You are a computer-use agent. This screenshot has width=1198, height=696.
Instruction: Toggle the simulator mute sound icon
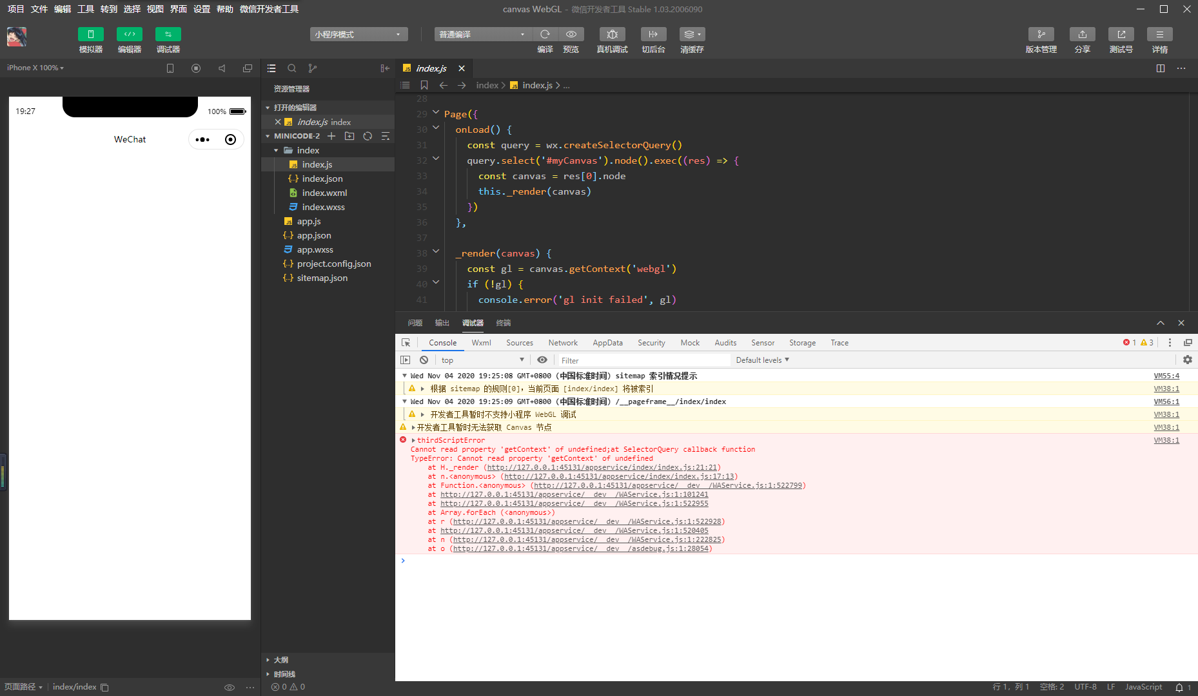[222, 68]
